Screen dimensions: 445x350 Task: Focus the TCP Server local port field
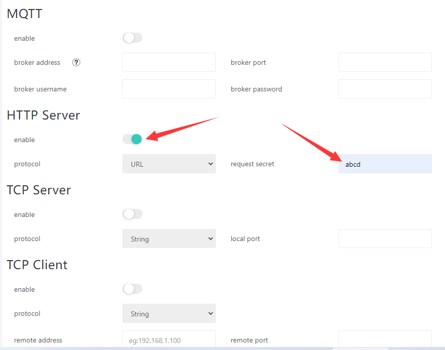(x=385, y=239)
